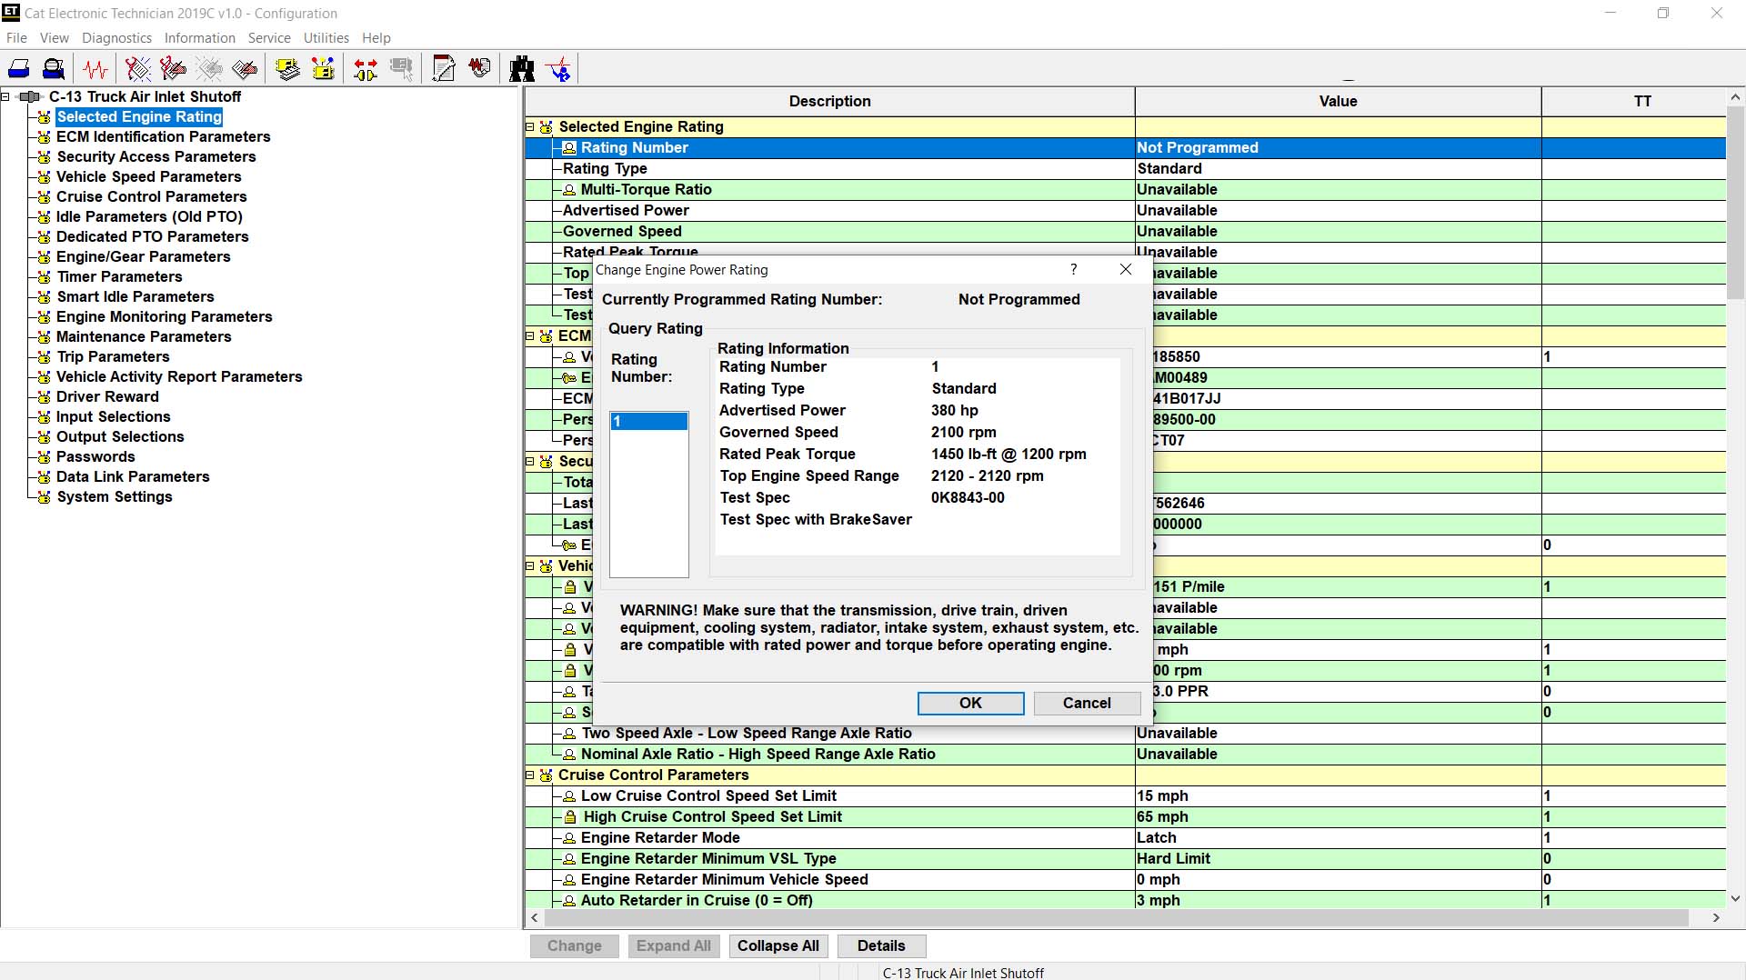1746x980 pixels.
Task: Click the Connect toolbar icon
Action: [x=364, y=68]
